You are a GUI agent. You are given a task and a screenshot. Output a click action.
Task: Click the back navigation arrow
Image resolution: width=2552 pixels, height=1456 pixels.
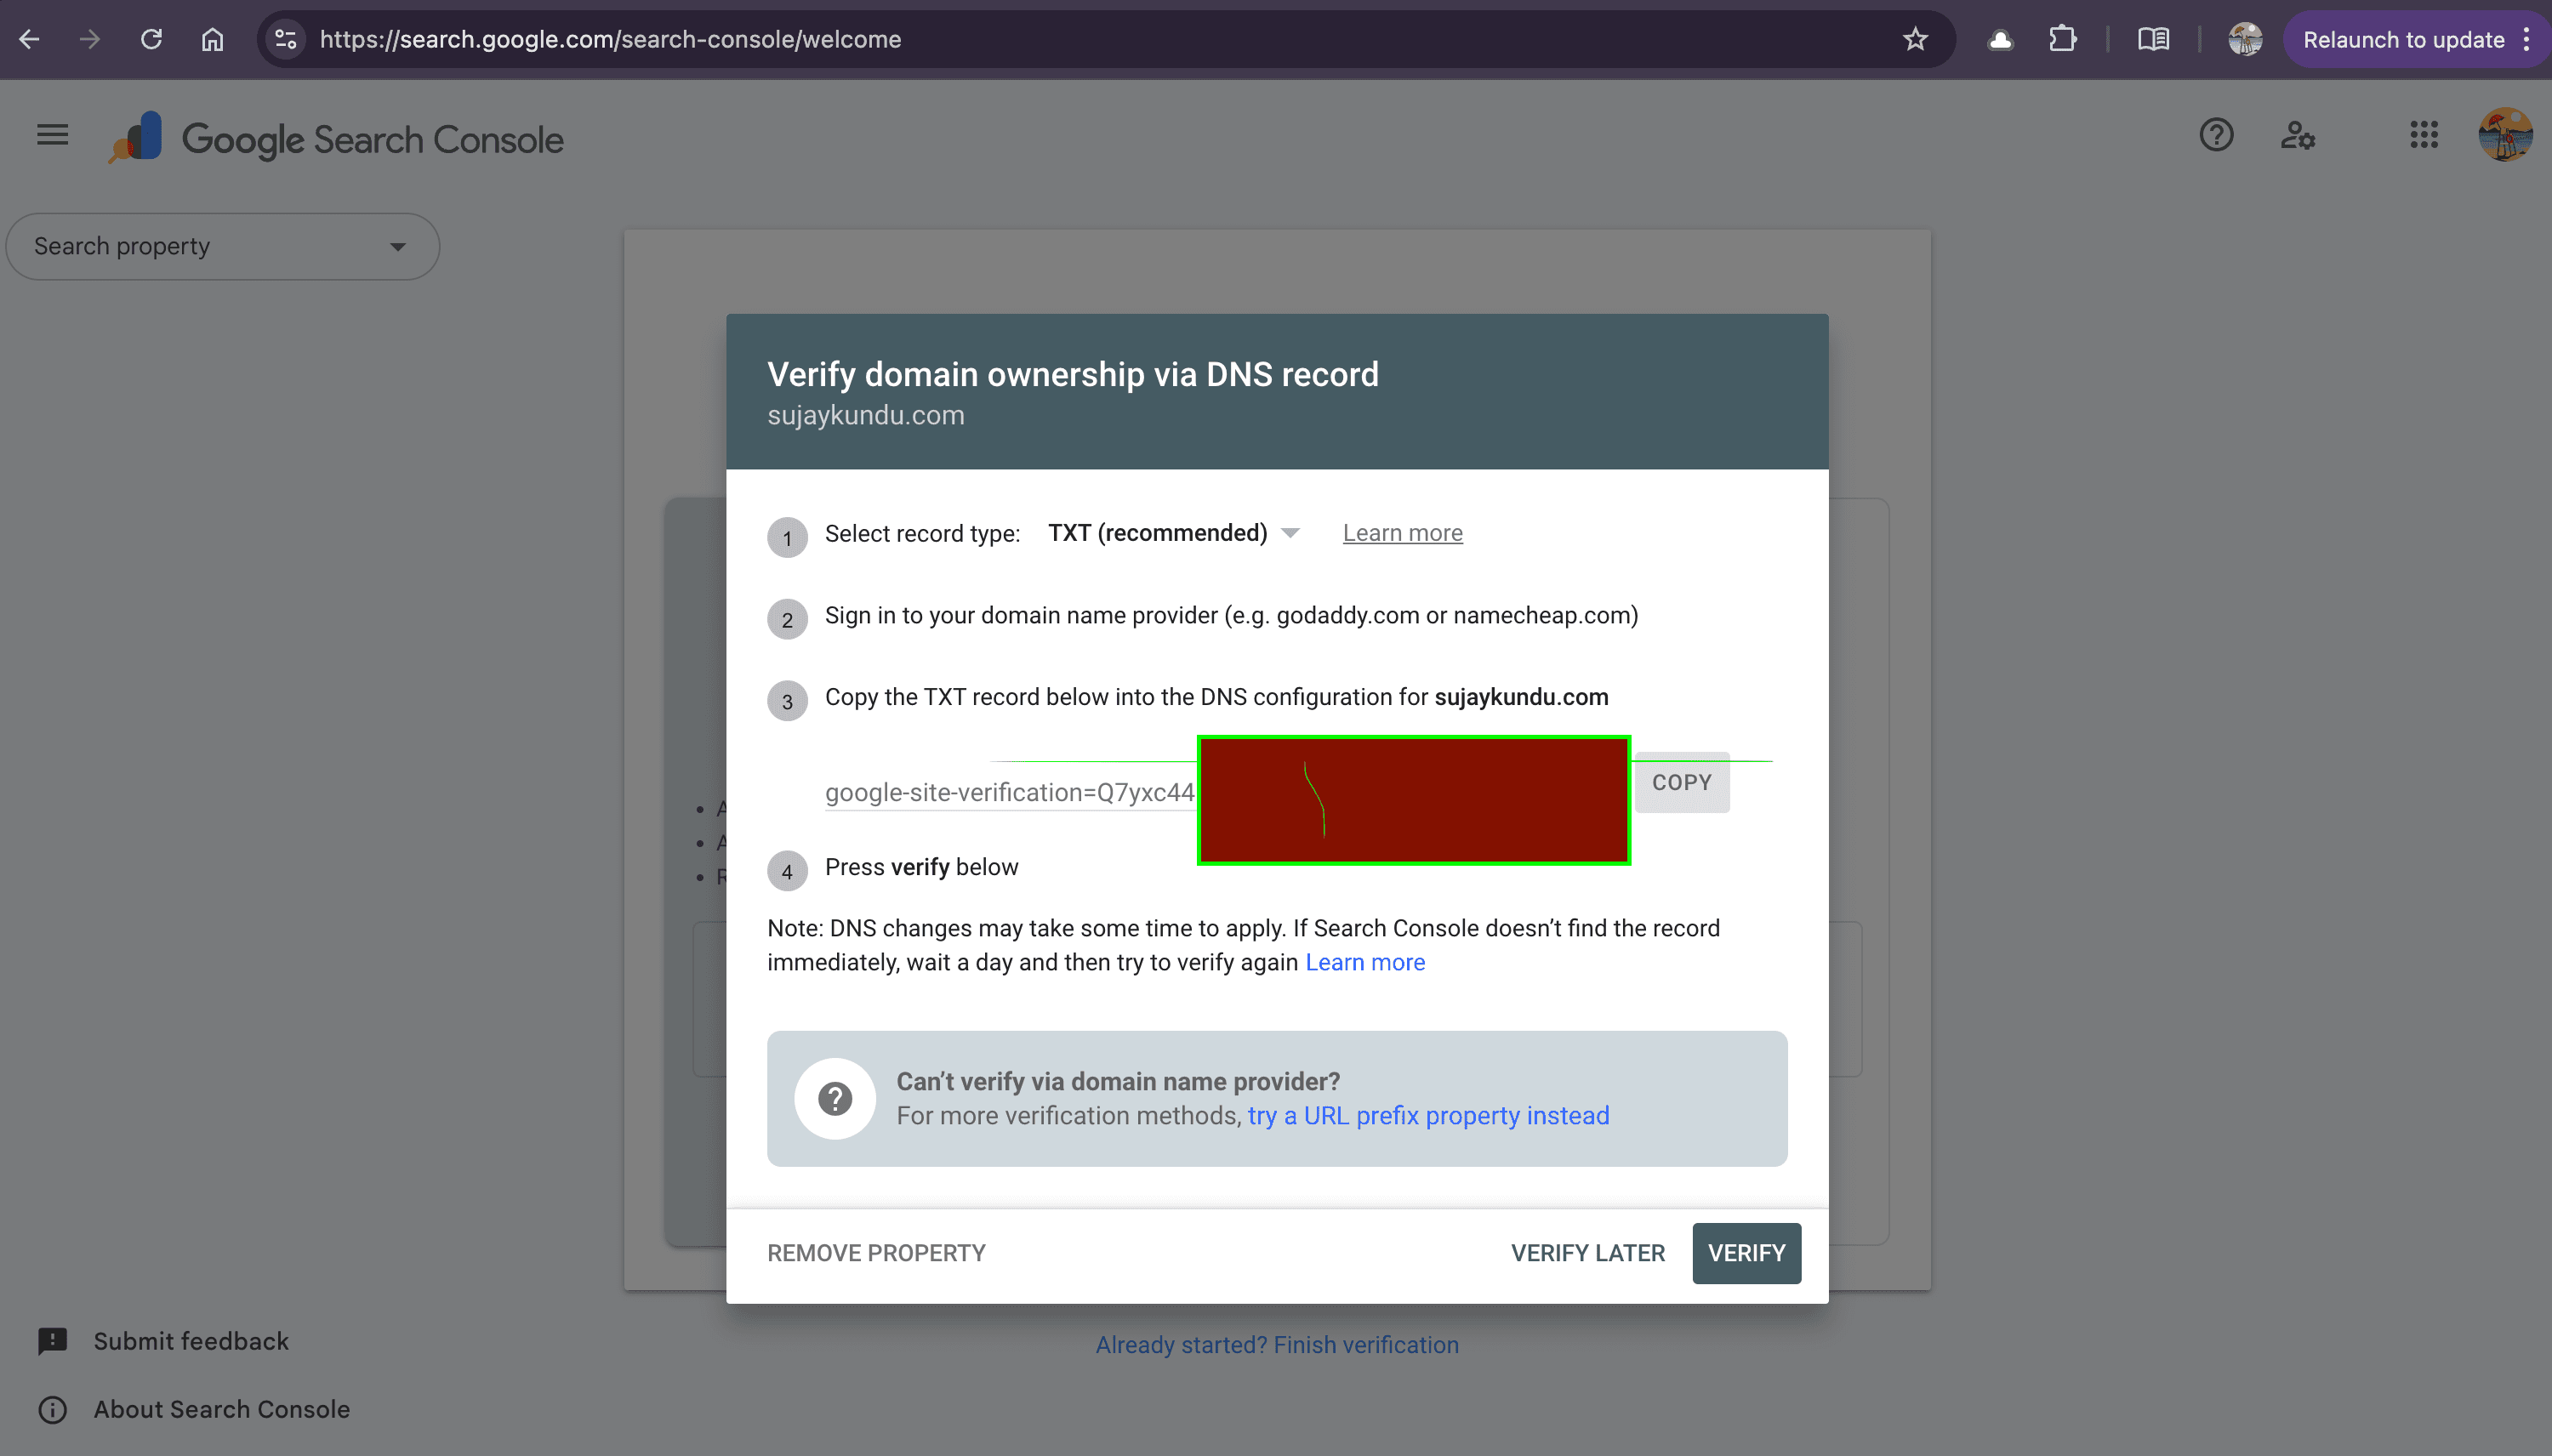pyautogui.click(x=30, y=39)
